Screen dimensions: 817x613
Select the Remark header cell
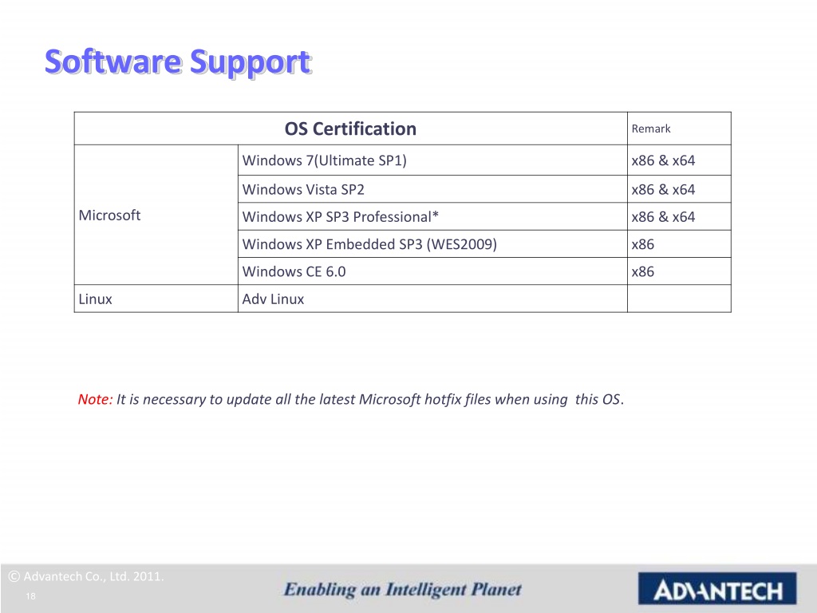pos(679,129)
